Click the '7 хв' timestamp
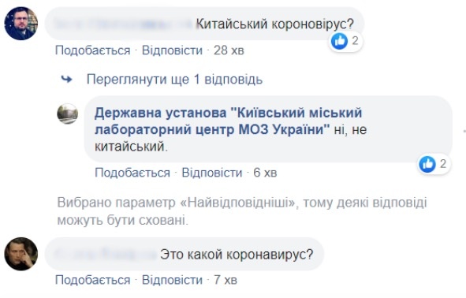Screen dimensions: 466x298 pyautogui.click(x=226, y=280)
